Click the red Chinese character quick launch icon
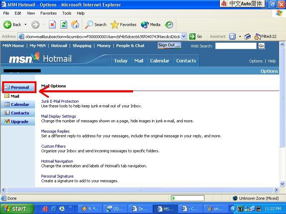Image resolution: width=286 pixels, height=214 pixels. coord(45,209)
